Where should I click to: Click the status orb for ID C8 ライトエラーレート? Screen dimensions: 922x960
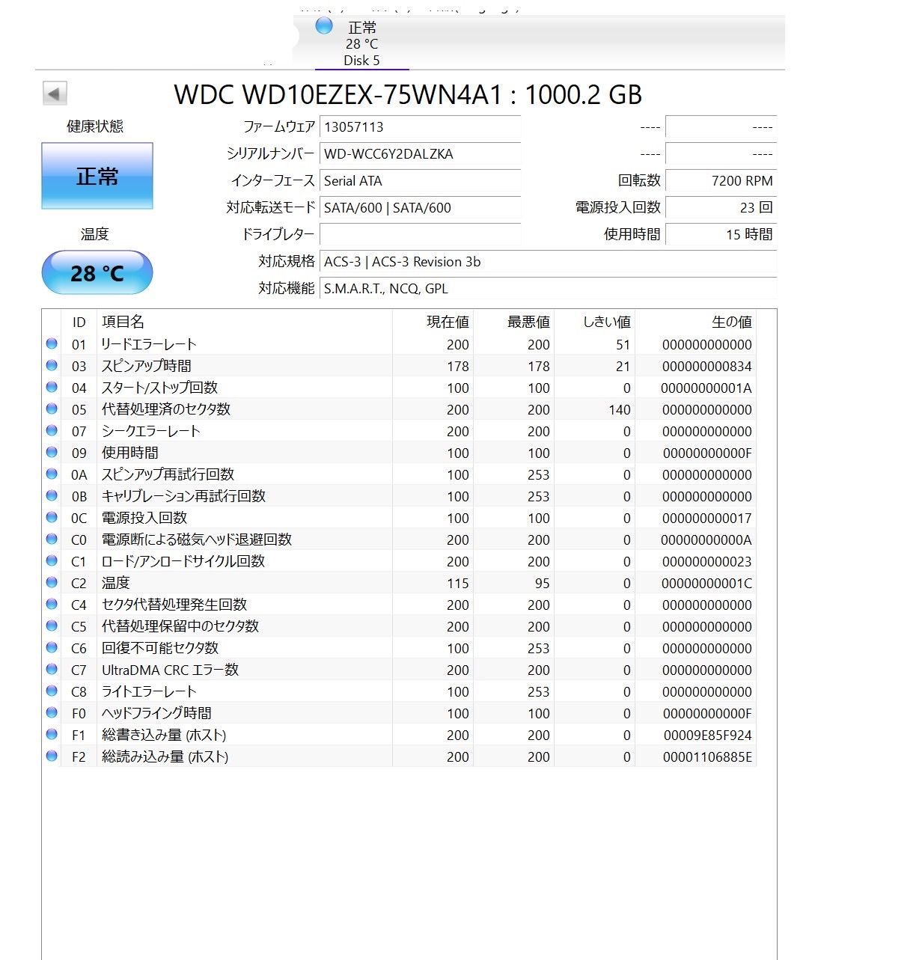pyautogui.click(x=52, y=691)
